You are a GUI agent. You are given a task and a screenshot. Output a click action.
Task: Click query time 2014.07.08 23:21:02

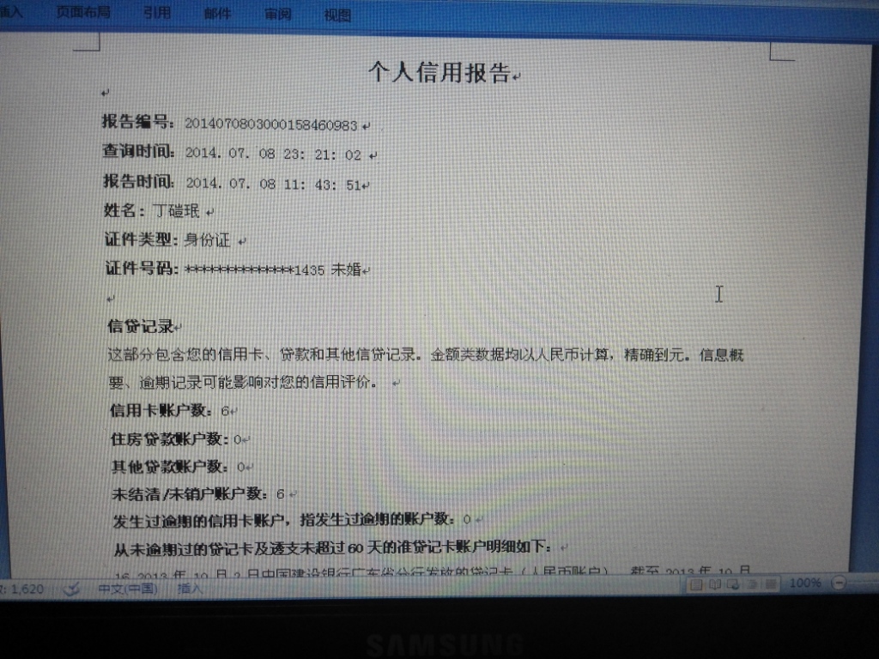(x=274, y=154)
